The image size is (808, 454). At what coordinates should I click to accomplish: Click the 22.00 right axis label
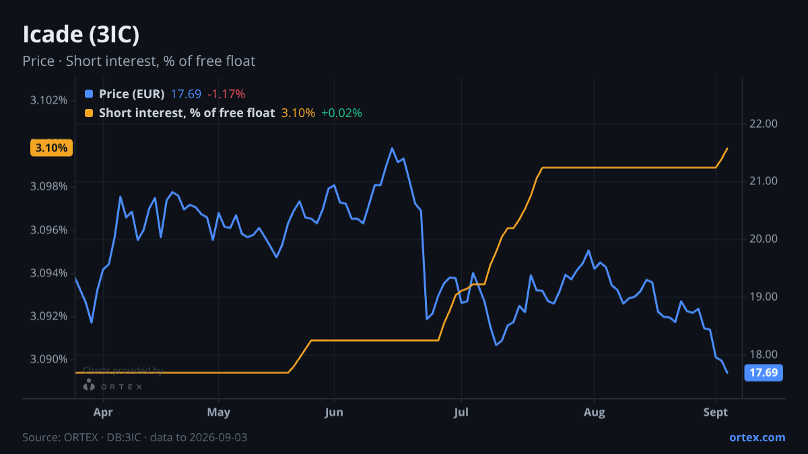763,124
